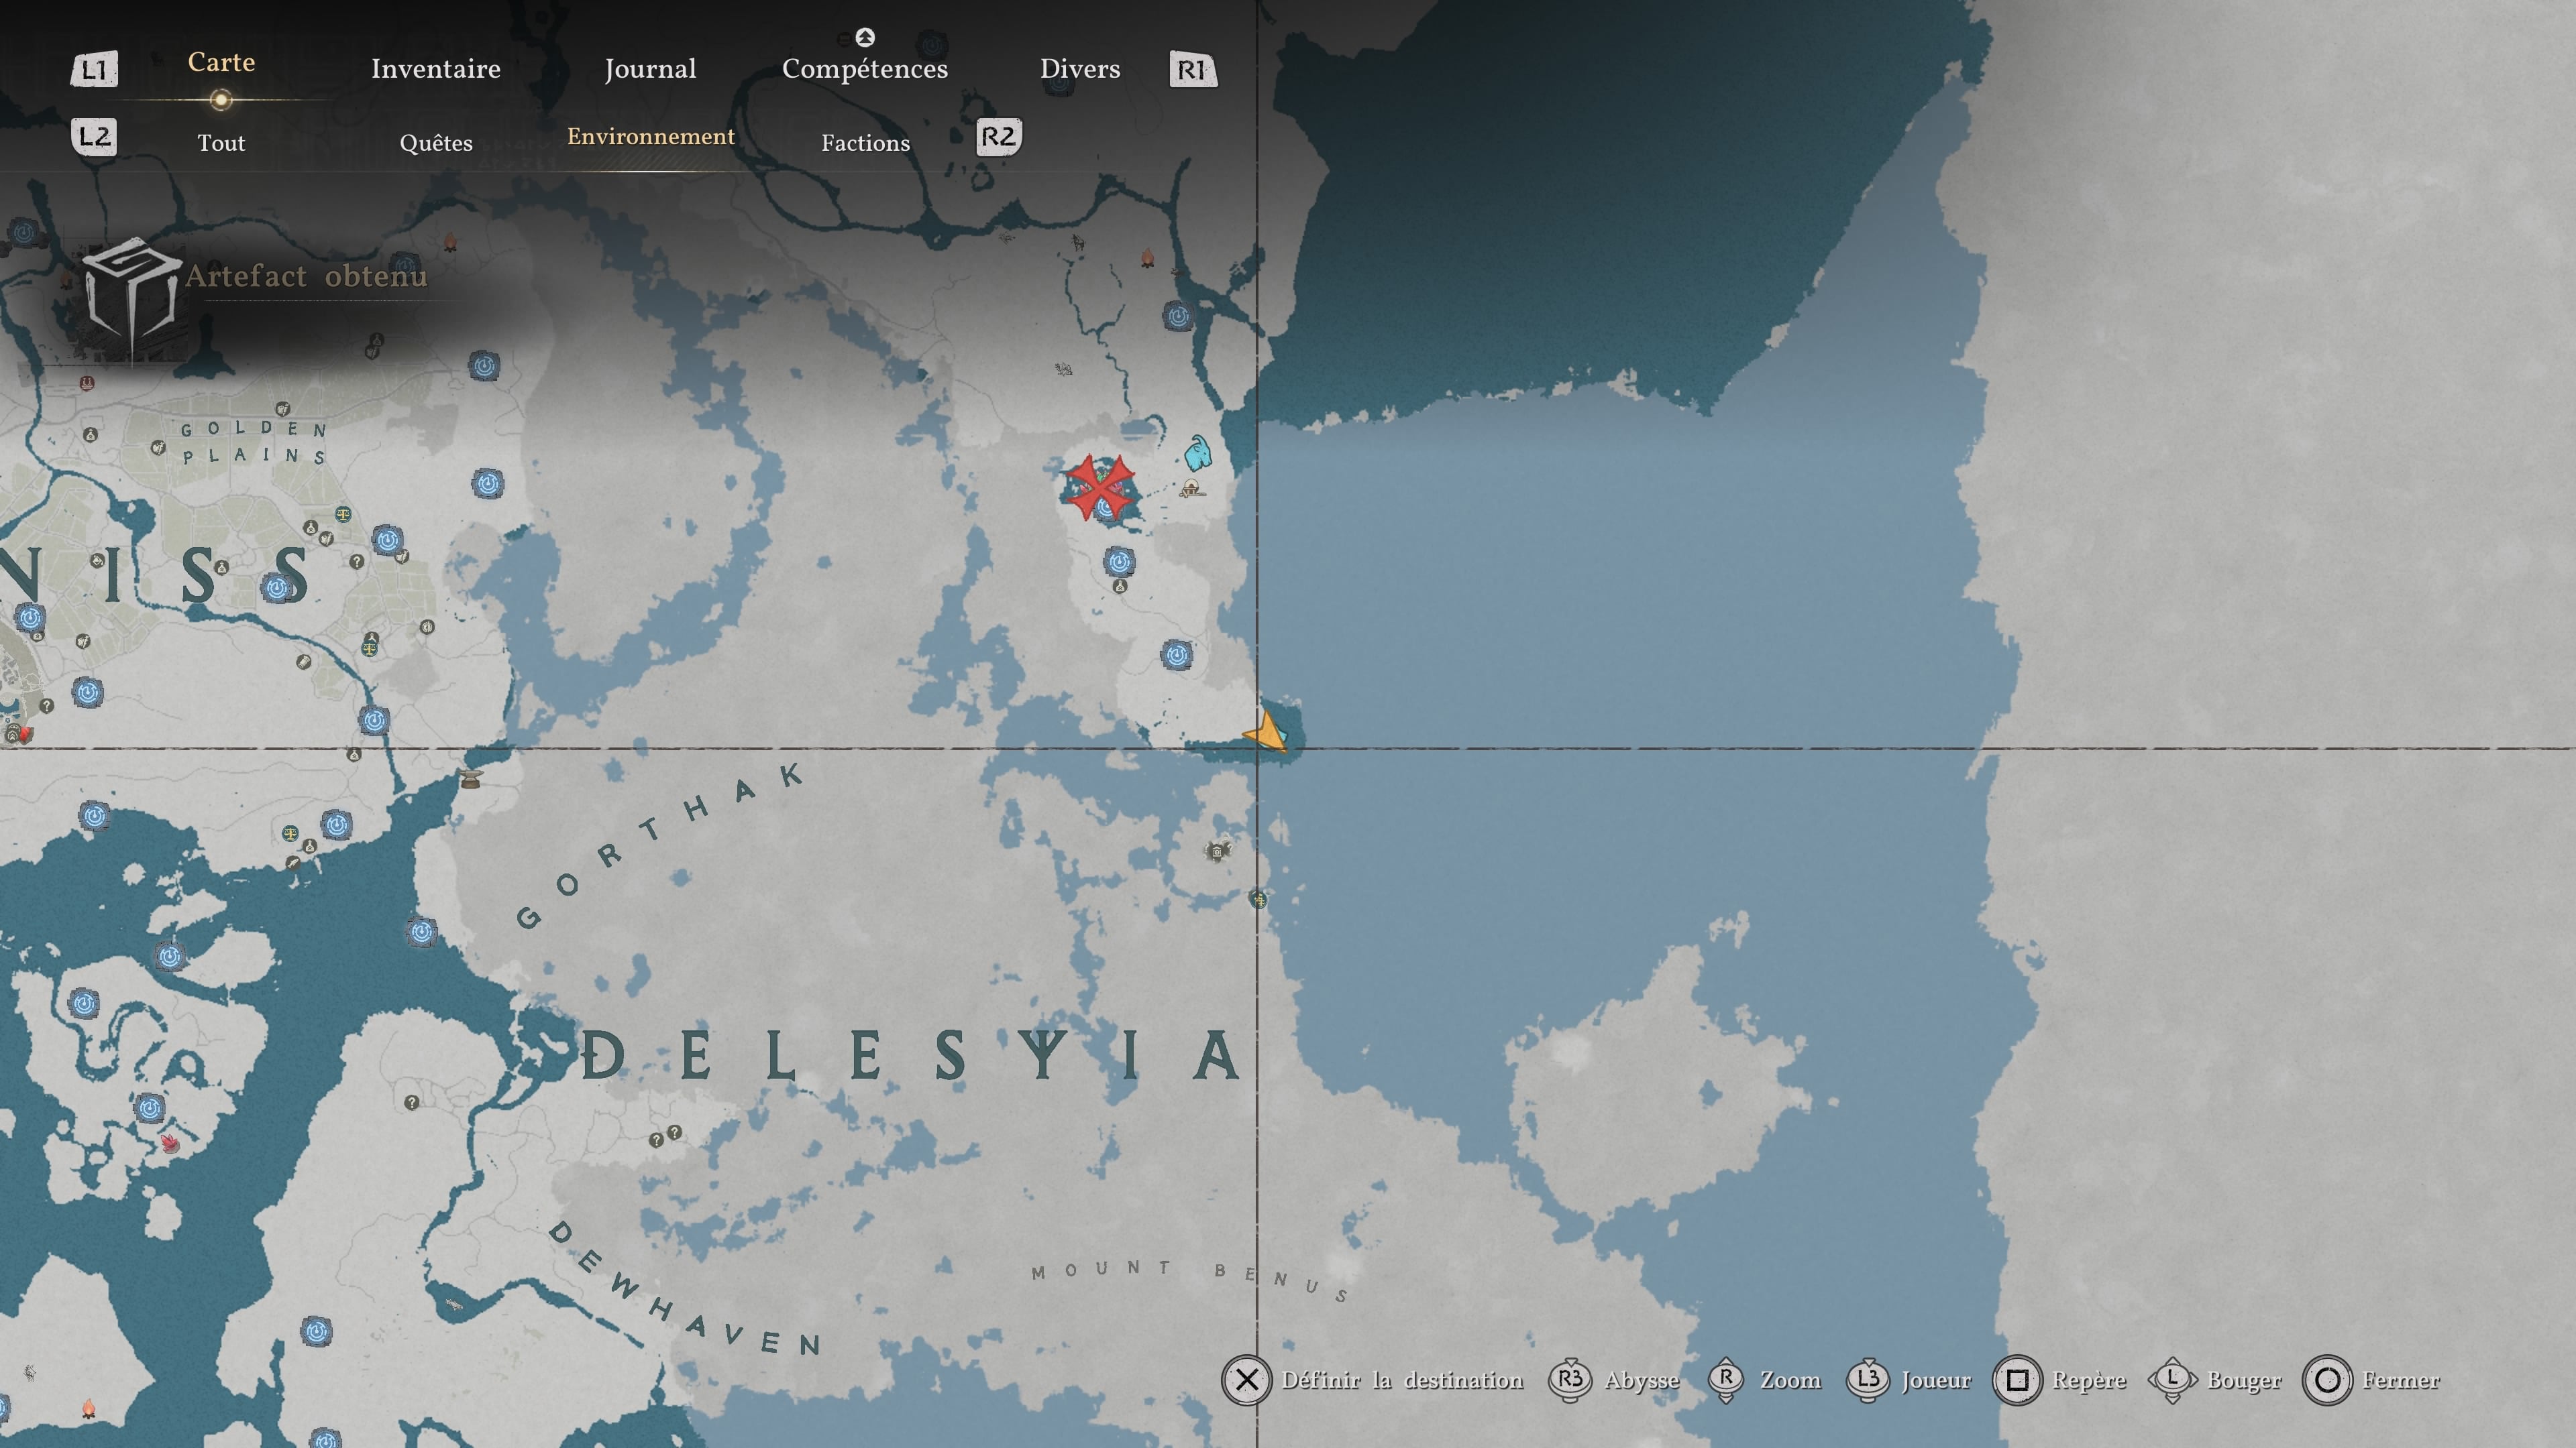Select the red horseshoe icon below the artefact cube
This screenshot has width=2576, height=1448.
click(87, 383)
